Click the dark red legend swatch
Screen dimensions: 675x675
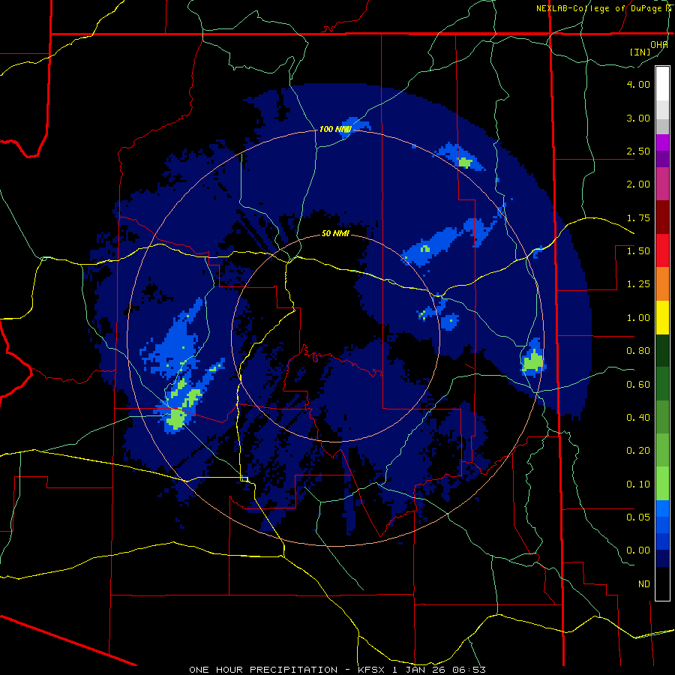click(662, 217)
